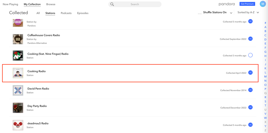The height and width of the screenshot is (133, 268).
Task: Go to Now Playing
Action: pyautogui.click(x=10, y=4)
